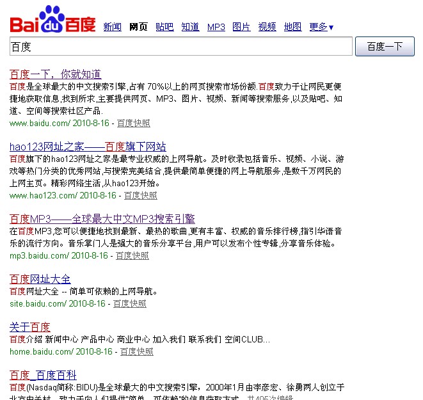The image size is (423, 400).
Task: Open 百度快照 for site.baidu.com
Action: point(130,304)
